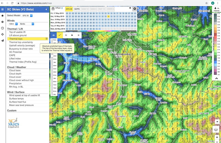Select CAPE layer
Image resolution: width=221 pixels, height=143 pixels.
click(x=12, y=55)
